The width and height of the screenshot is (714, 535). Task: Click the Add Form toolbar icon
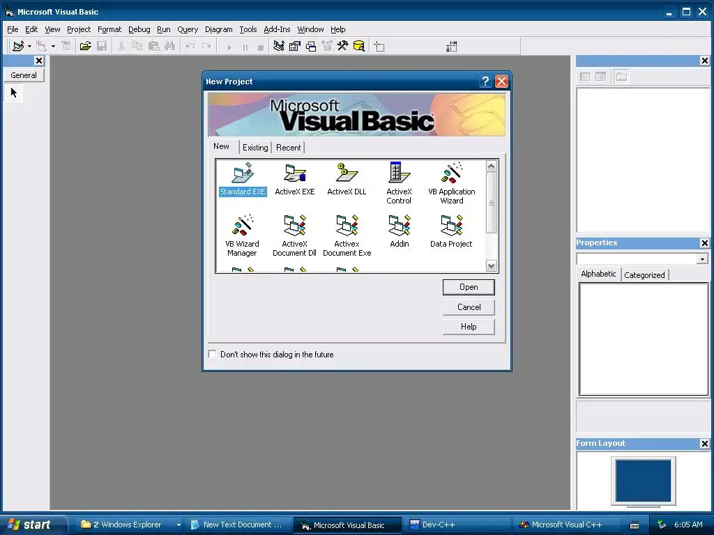41,47
